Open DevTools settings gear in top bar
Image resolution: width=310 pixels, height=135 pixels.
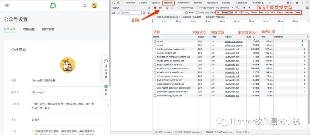pos(297,3)
